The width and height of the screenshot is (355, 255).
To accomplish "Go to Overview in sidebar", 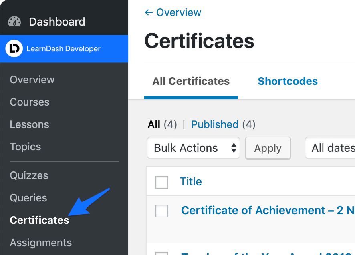I will click(32, 80).
